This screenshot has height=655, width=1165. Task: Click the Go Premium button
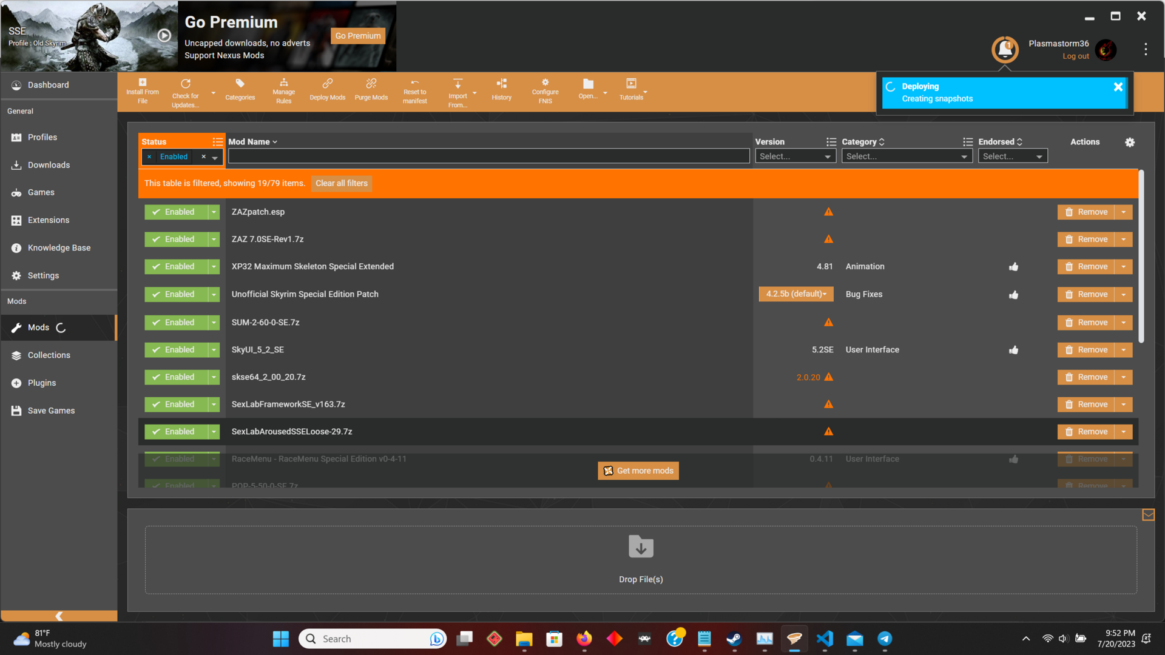(358, 36)
